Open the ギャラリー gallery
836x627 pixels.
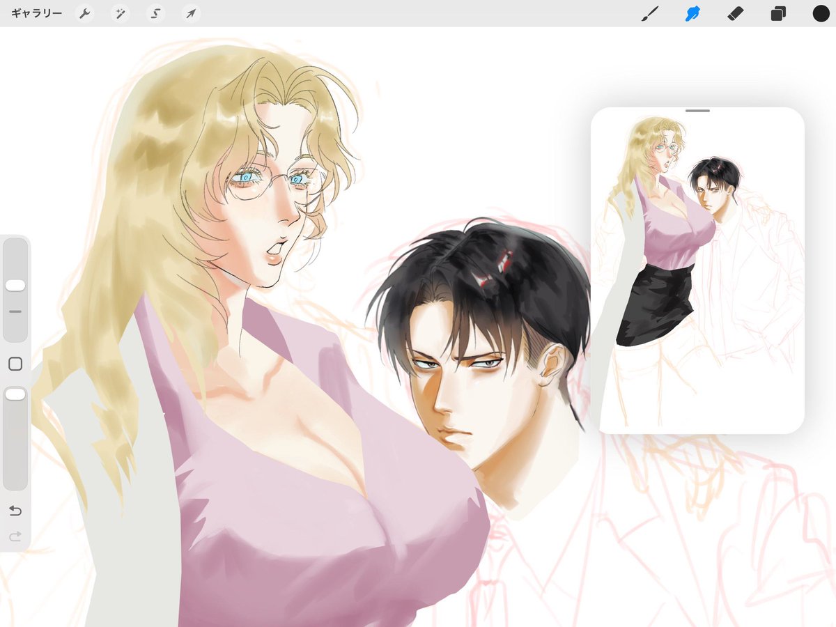(x=36, y=13)
